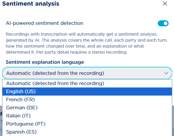The image size is (174, 136).
Task: Click the sentiment analysis description paragraph
Action: [87, 43]
